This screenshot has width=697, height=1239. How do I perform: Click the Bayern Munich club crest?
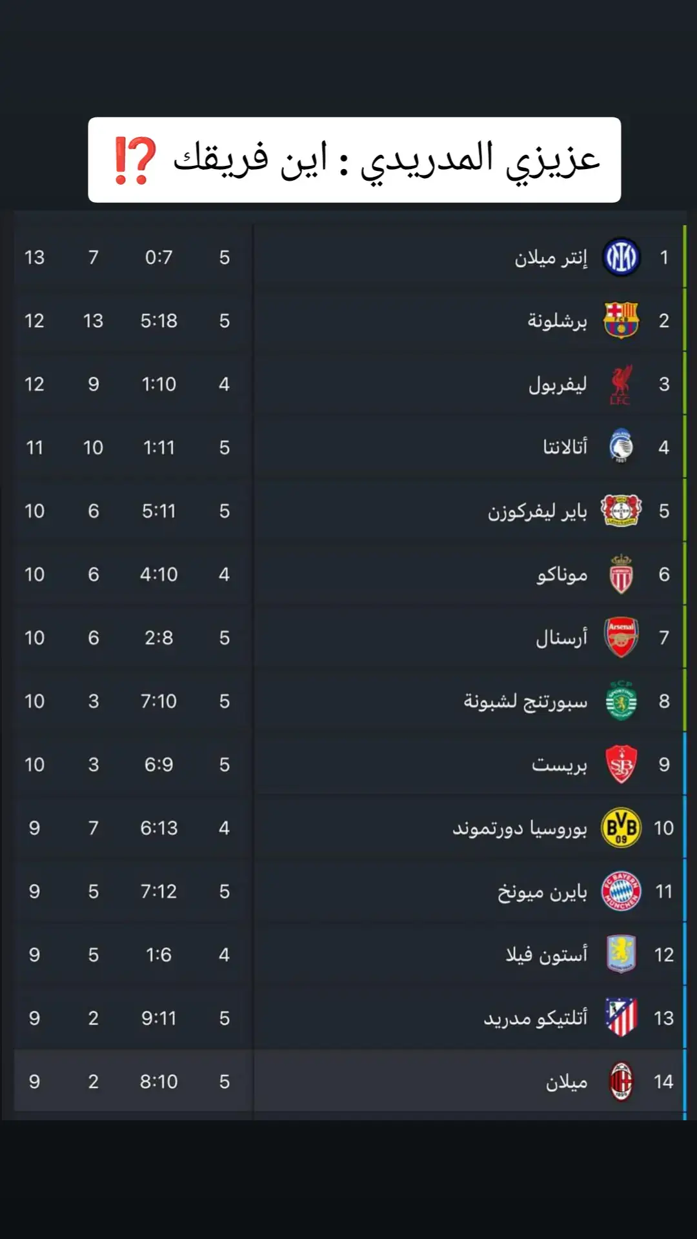pos(621,891)
